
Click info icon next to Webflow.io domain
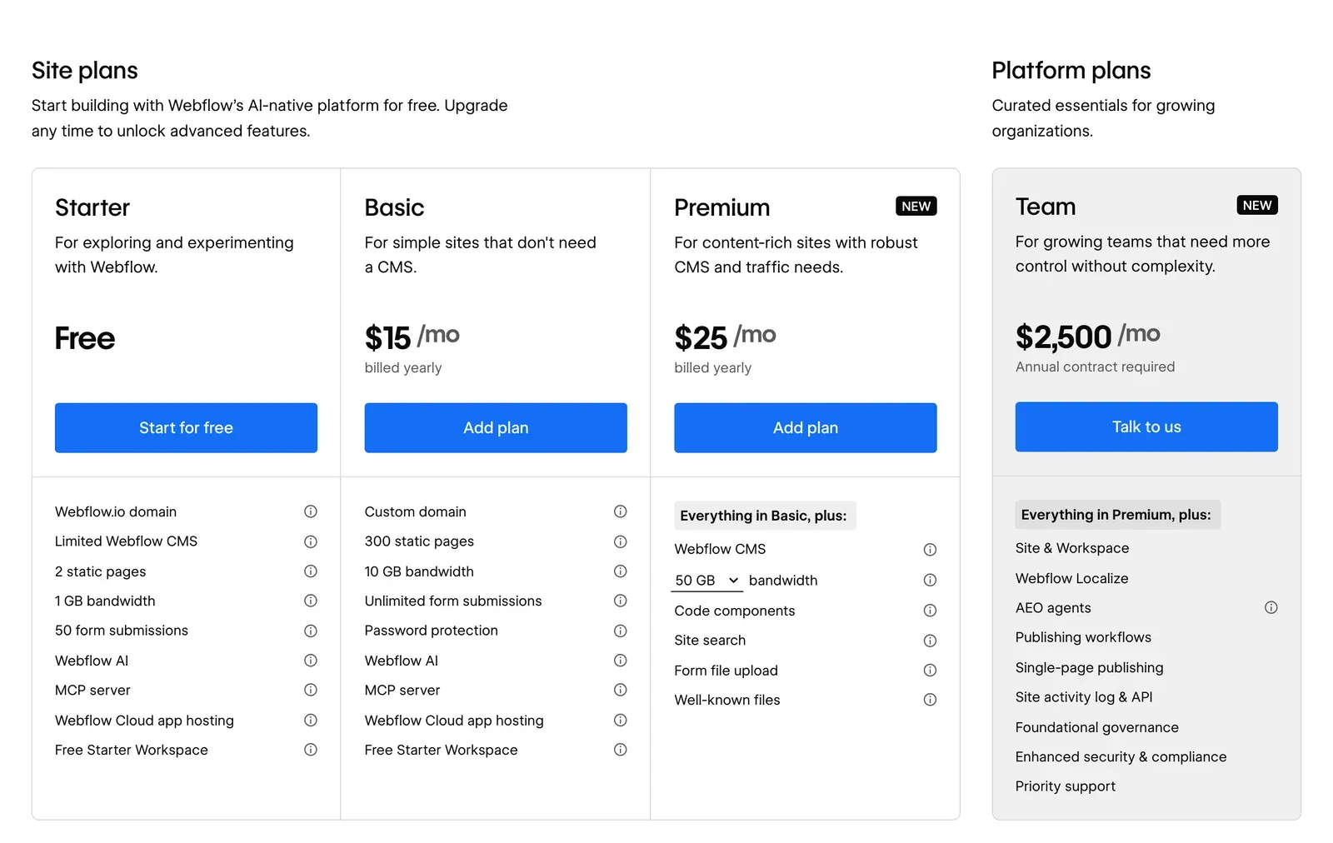311,511
